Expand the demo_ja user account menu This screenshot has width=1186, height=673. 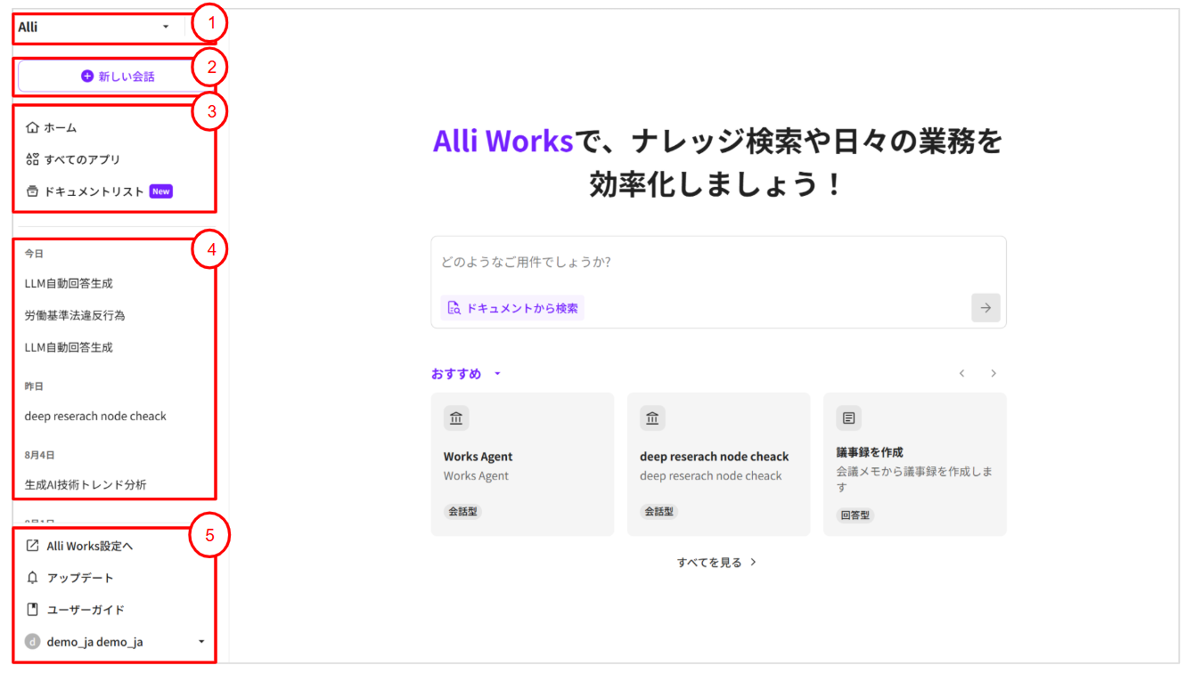pos(200,642)
